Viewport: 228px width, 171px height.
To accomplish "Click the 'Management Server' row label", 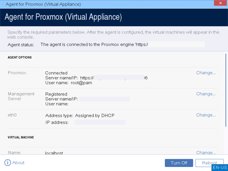I will [x=21, y=96].
